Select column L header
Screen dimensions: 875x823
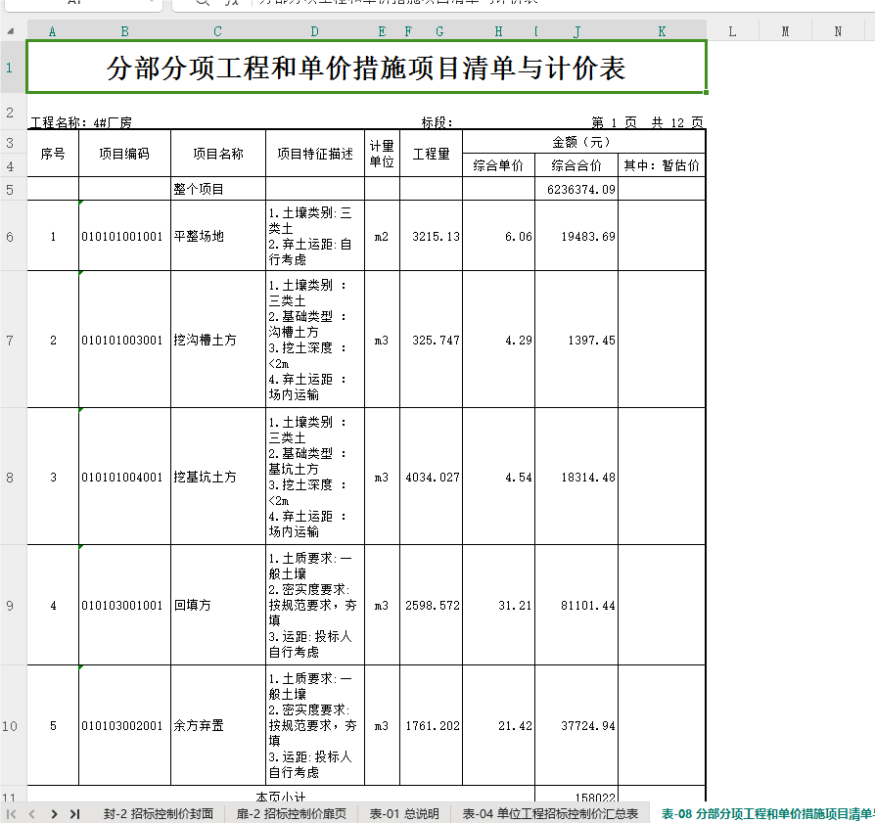(x=733, y=31)
